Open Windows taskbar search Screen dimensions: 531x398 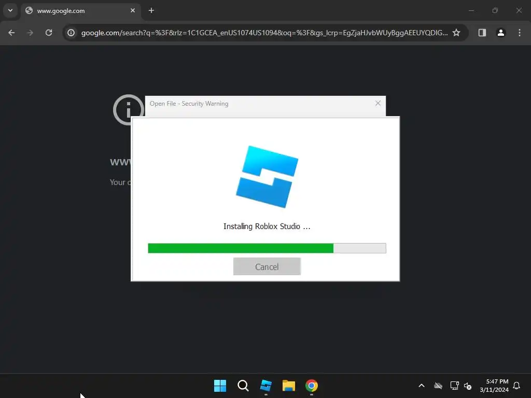[x=243, y=386]
